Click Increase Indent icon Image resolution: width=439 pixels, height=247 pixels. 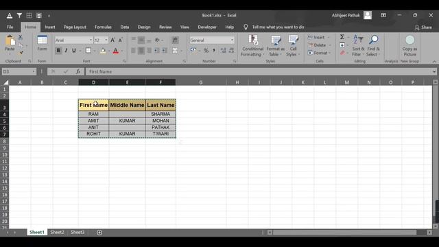click(x=165, y=51)
